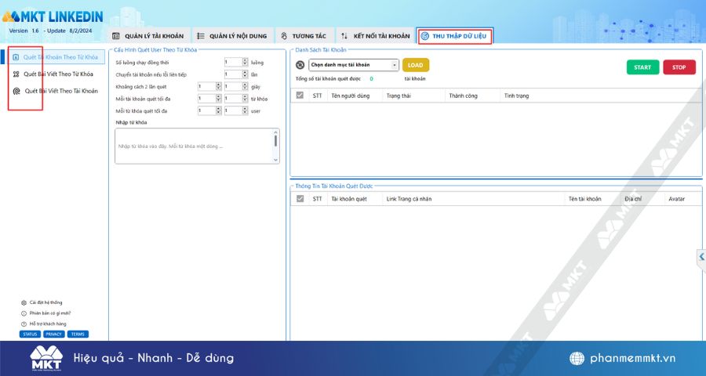This screenshot has height=376, width=706.
Task: Open Cài đặt hệ thống gear icon
Action: coord(24,302)
